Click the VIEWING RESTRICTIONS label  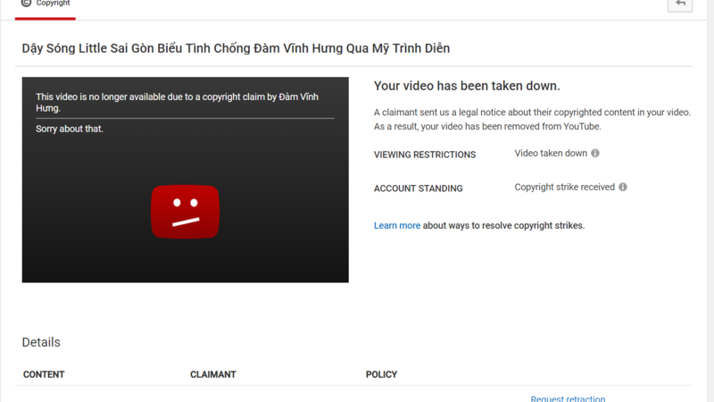[425, 155]
